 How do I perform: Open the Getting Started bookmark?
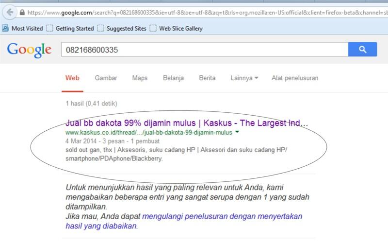(x=70, y=29)
